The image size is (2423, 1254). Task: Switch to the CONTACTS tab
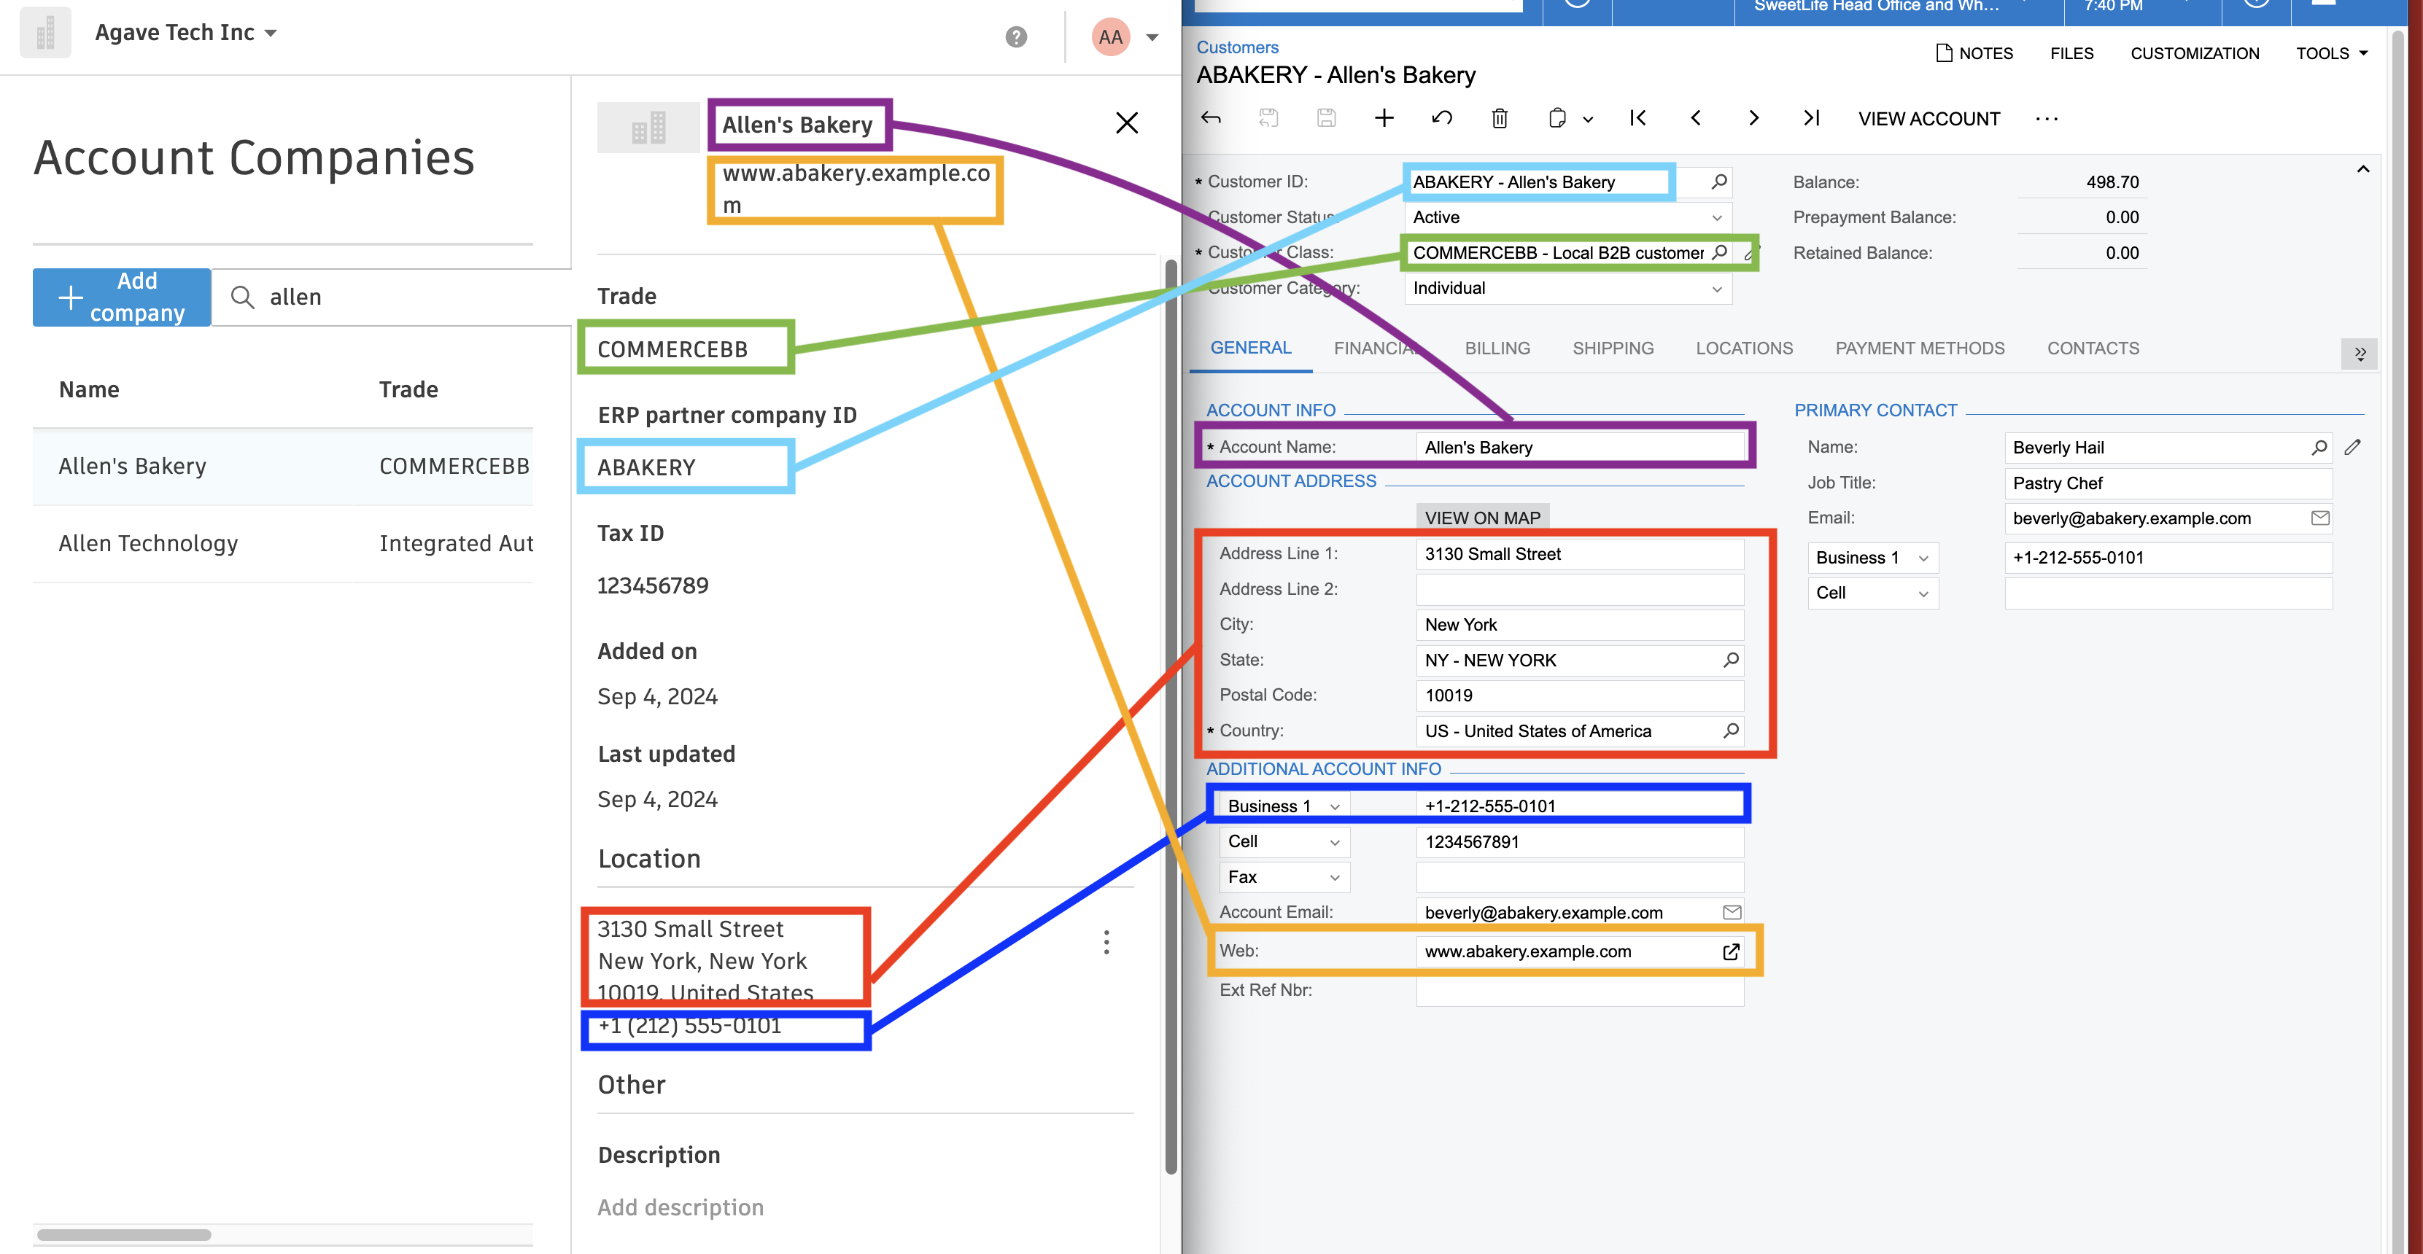2093,348
